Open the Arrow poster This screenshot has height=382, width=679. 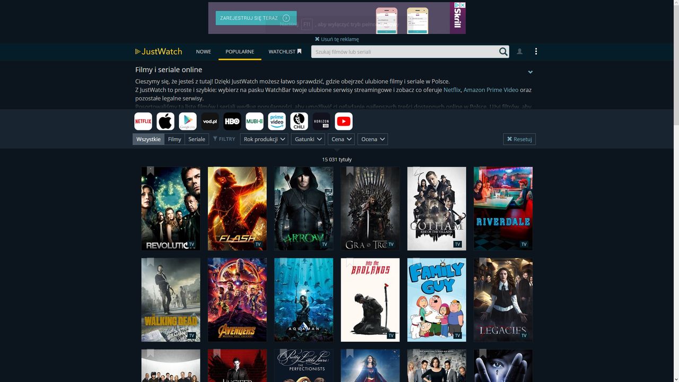point(303,209)
